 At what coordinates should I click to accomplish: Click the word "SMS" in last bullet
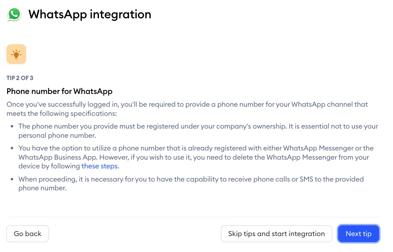[306, 179]
